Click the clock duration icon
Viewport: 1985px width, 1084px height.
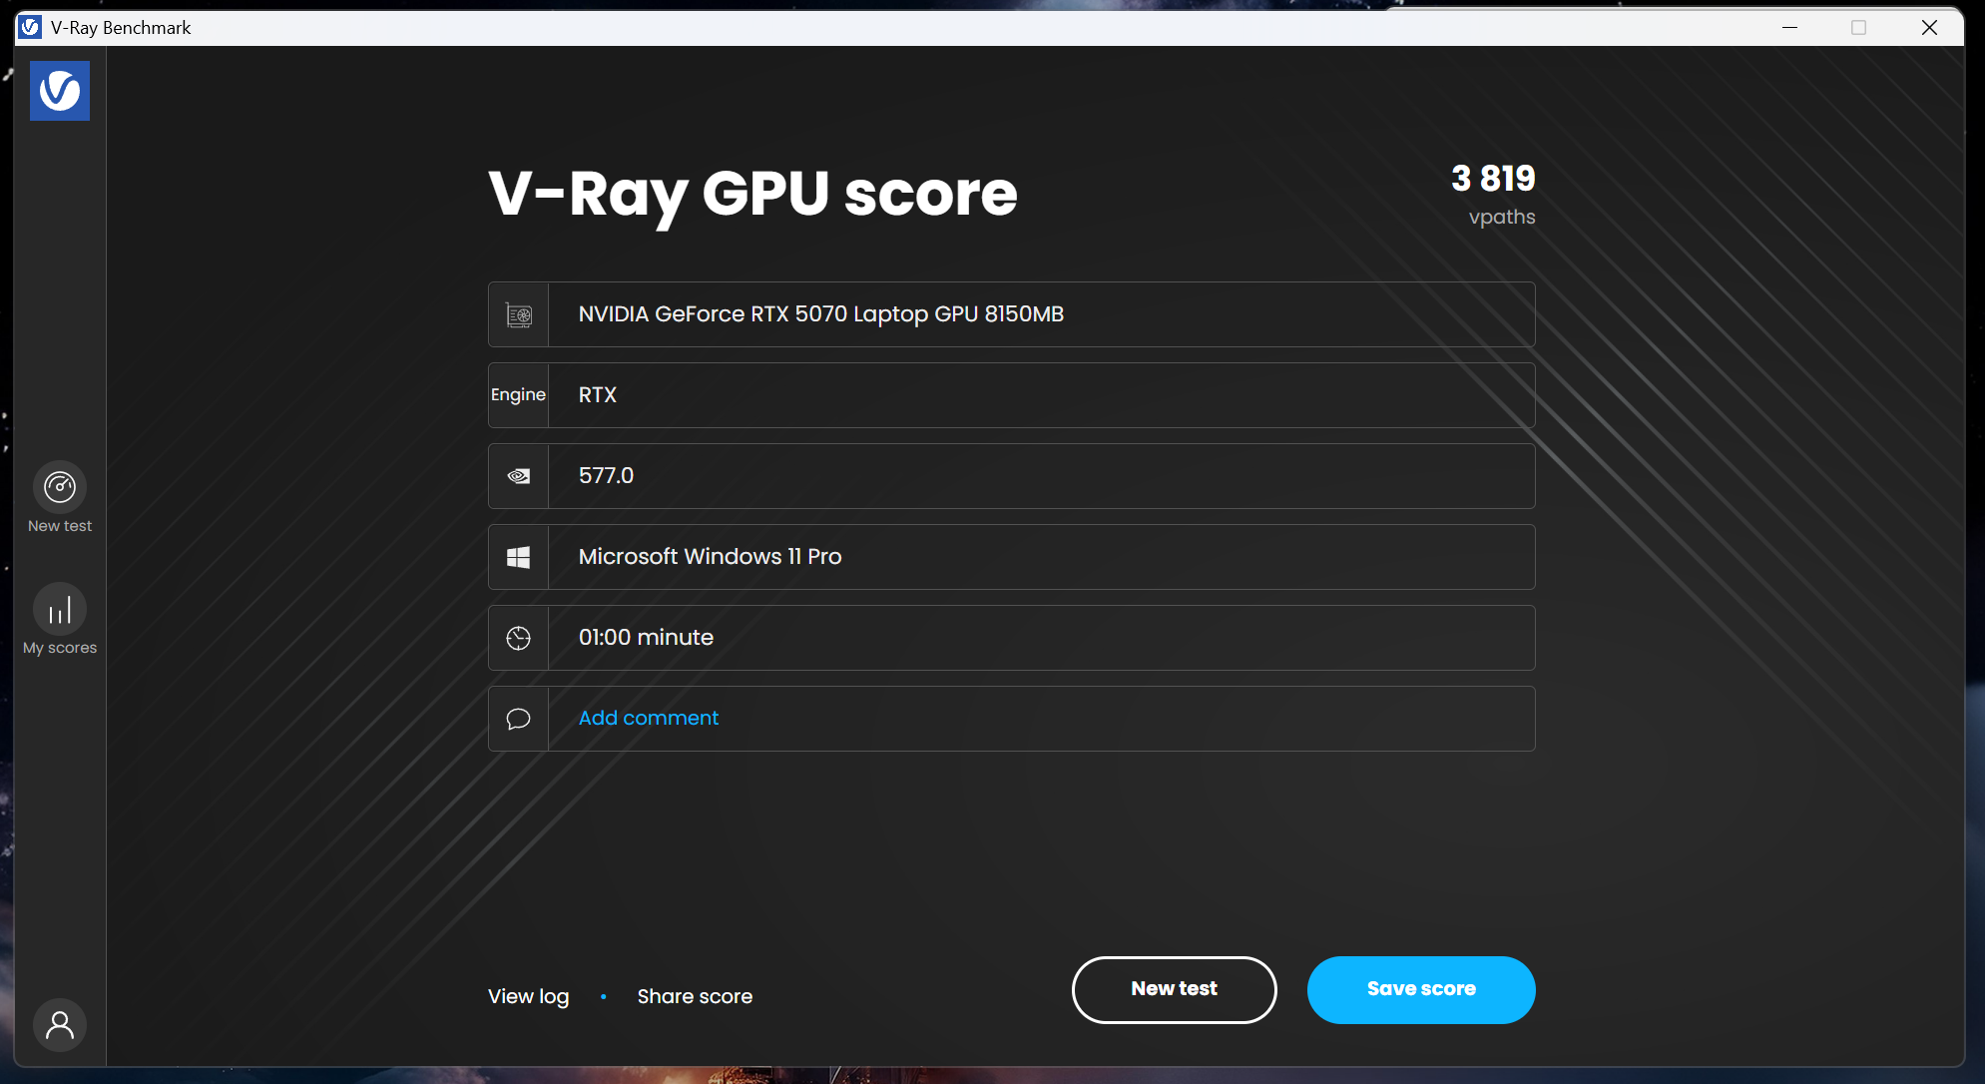point(519,638)
